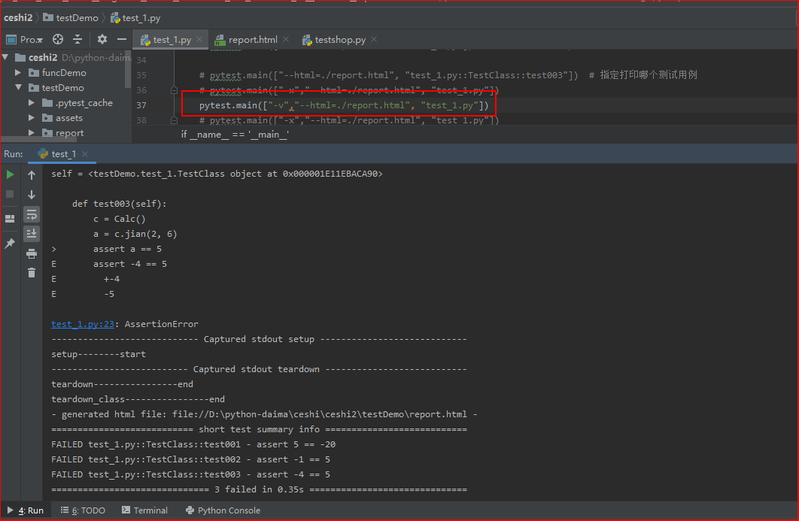Toggle code fold marker at line 36
The height and width of the screenshot is (521, 799).
(174, 90)
